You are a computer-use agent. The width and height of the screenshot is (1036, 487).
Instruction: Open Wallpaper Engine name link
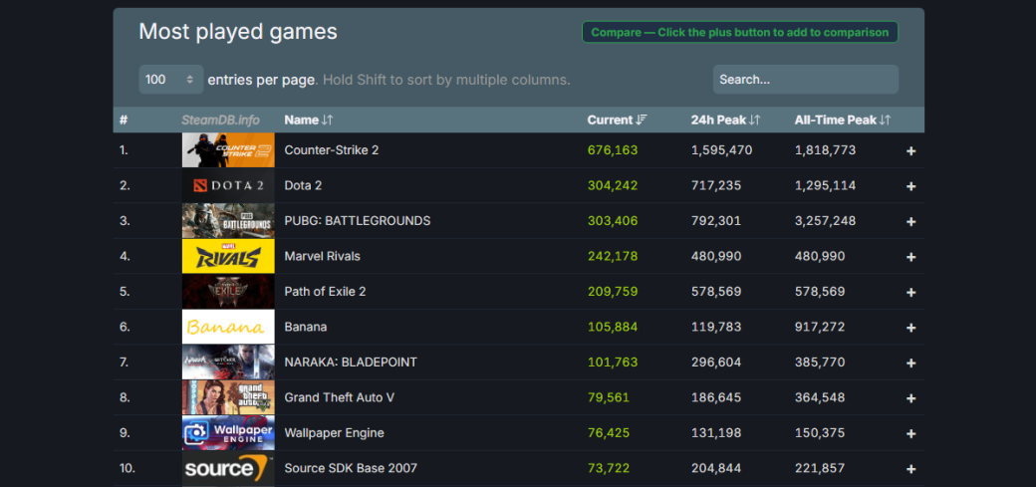click(x=335, y=433)
